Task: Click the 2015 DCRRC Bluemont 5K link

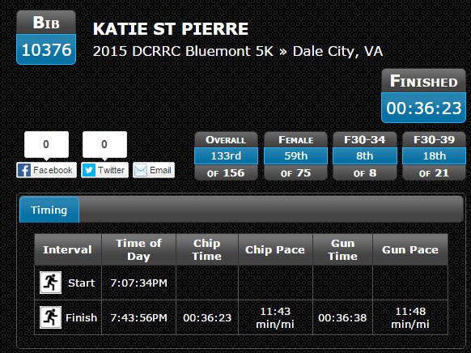Action: pos(183,51)
